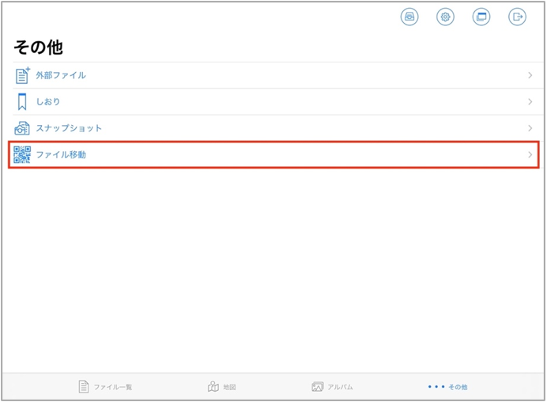
Task: Click the しおり bookmark icon
Action: (22, 102)
